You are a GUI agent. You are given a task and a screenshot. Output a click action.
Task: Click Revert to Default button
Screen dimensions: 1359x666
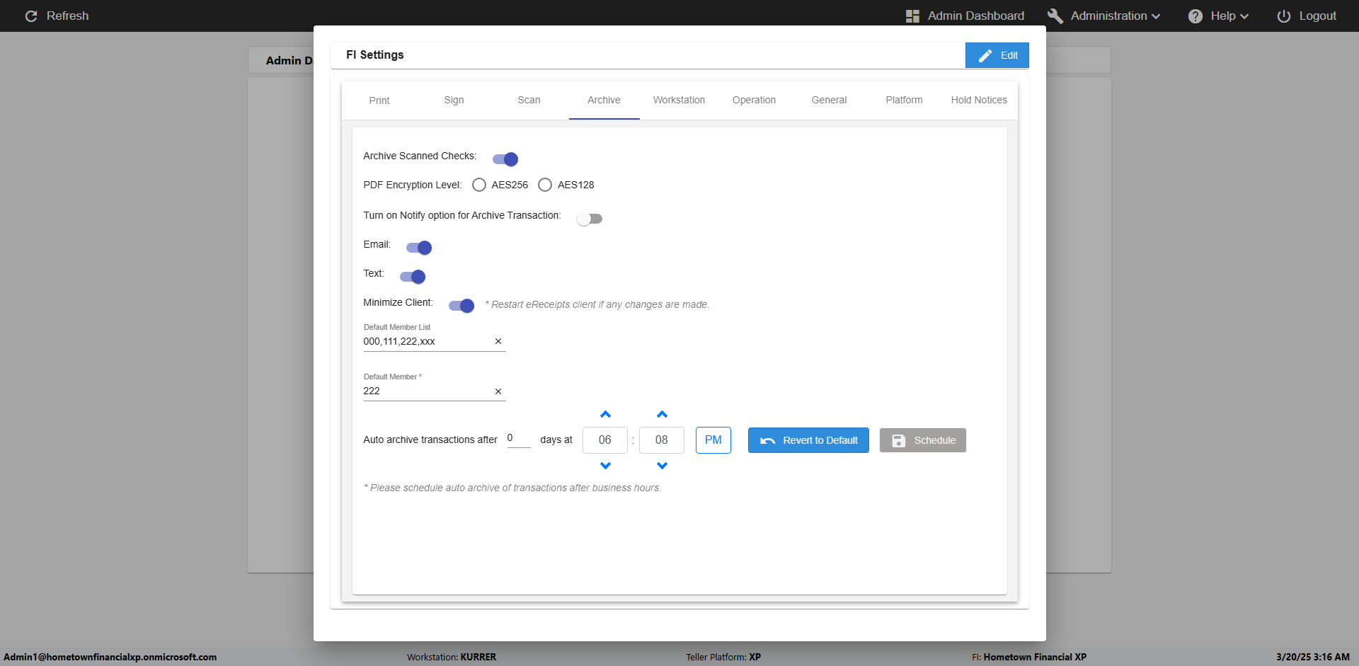point(808,440)
